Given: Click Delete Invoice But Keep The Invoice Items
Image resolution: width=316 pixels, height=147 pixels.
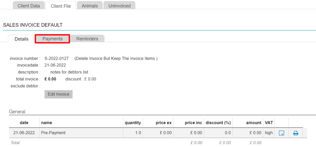Looking at the screenshot, I should point(116,59).
